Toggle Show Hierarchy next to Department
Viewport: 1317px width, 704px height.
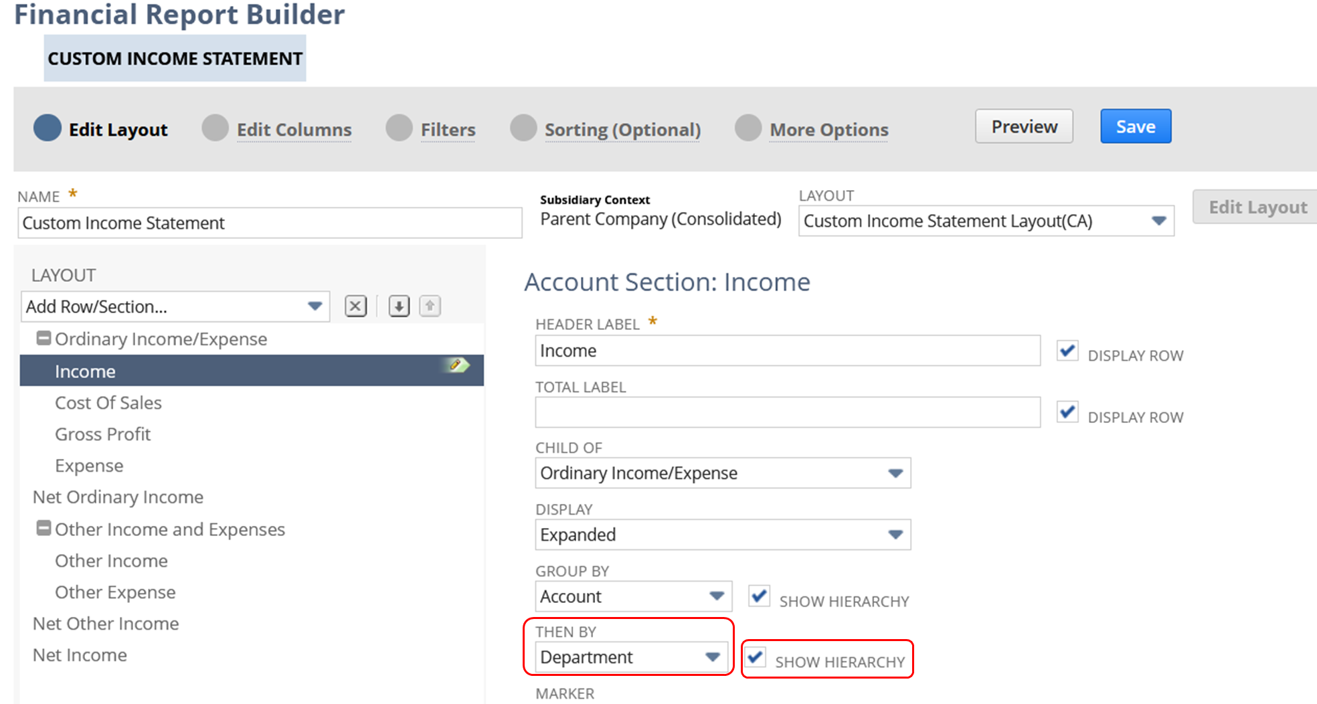coord(756,657)
